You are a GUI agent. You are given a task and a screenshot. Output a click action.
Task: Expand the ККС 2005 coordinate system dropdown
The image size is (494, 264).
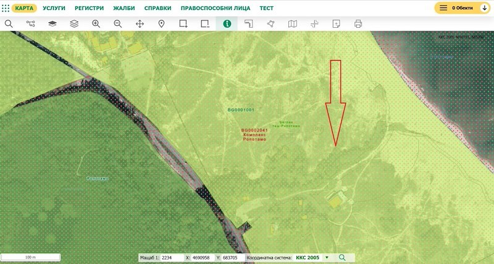coord(327,257)
